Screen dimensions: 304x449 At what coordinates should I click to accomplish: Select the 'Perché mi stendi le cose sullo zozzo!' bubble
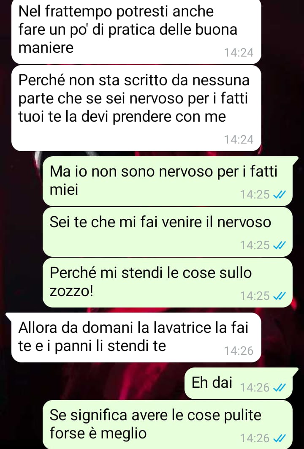pos(168,282)
